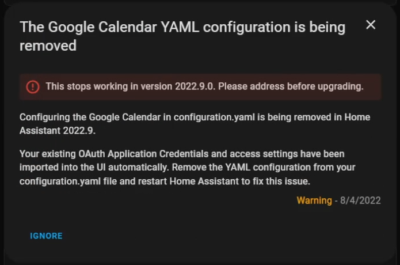400x265 pixels.
Task: Click the red exclamation alert icon
Action: click(33, 87)
